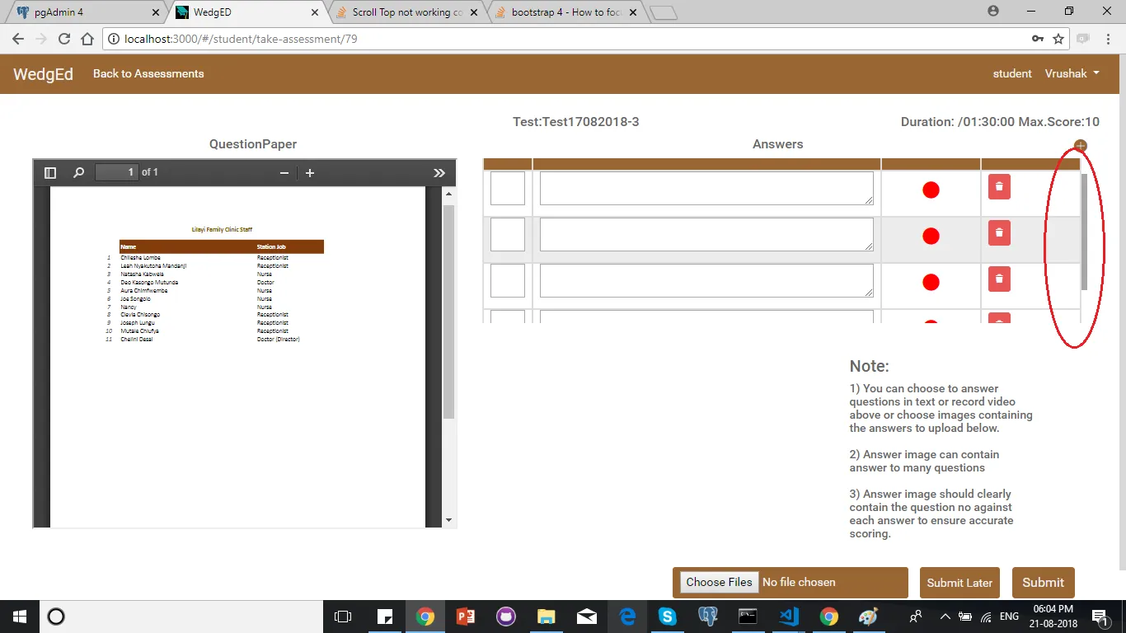The height and width of the screenshot is (633, 1126).
Task: Close the Scroll Top not working tab
Action: 473,12
